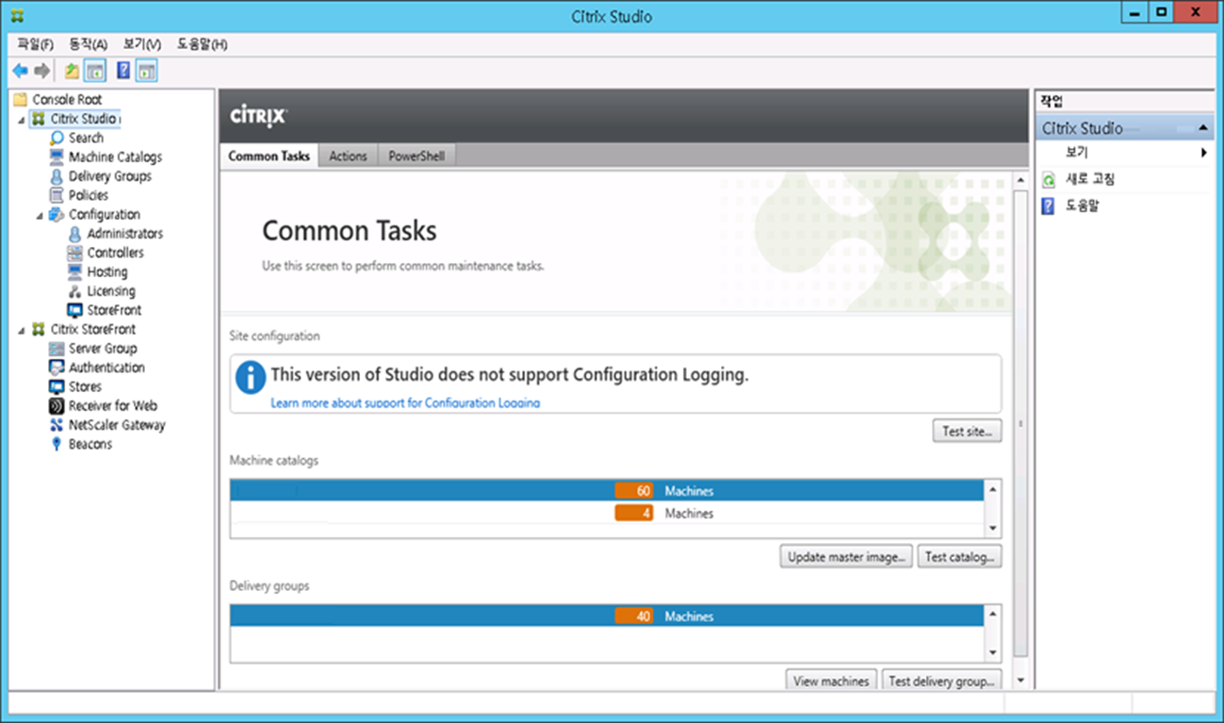Switch to the Common Tasks tab
1224x723 pixels.
tap(269, 156)
